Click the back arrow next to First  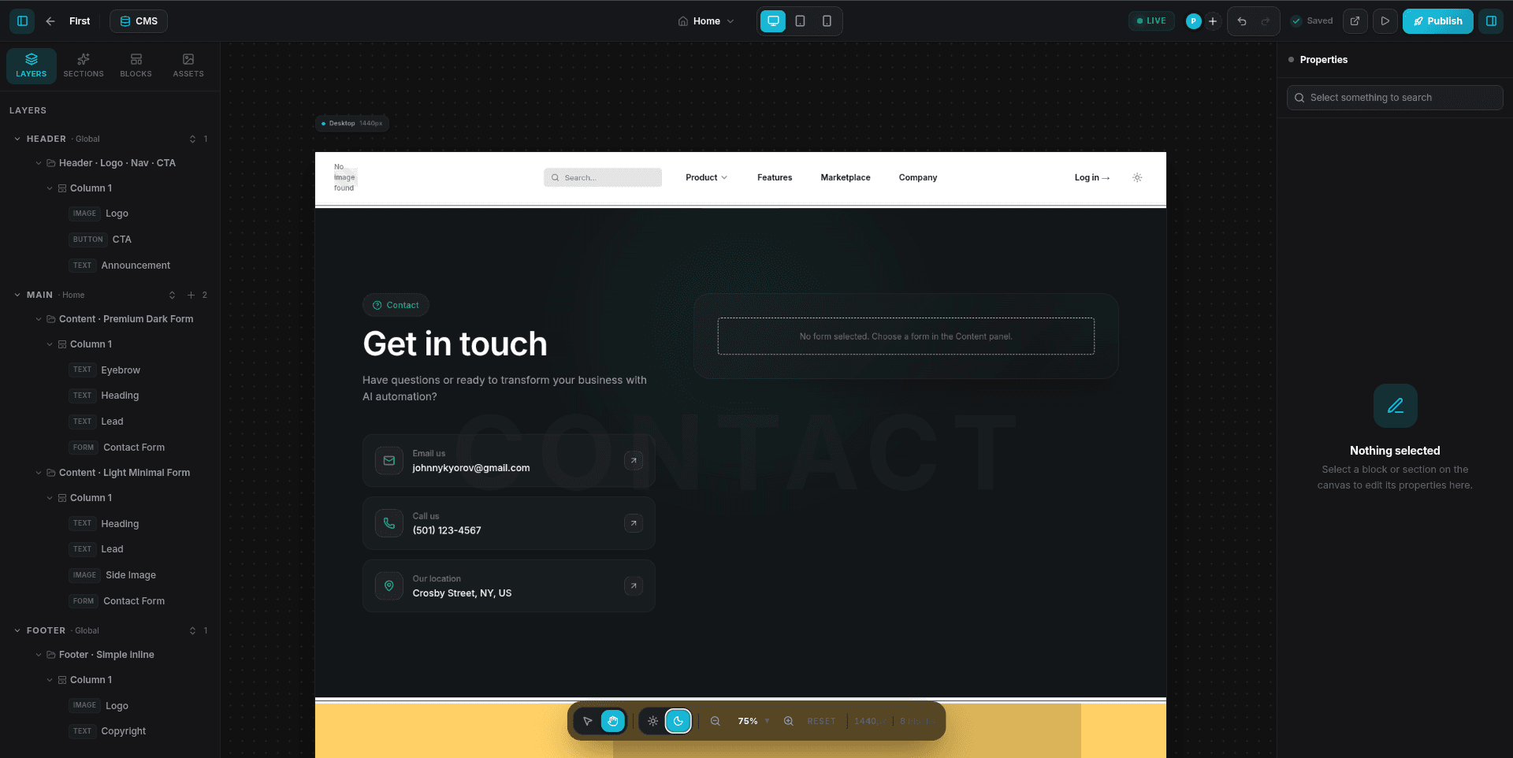(50, 21)
